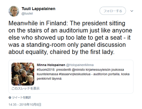Open Tuuli Lappalainen's profile avatar
142x109 pixels.
[14, 11]
